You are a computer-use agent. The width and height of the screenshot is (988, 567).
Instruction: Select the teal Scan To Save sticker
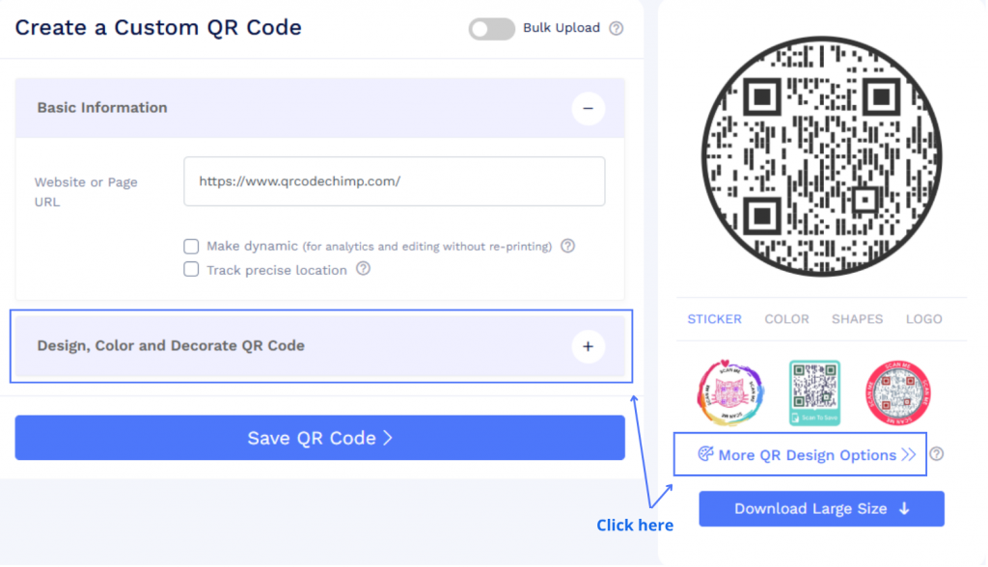coord(814,393)
